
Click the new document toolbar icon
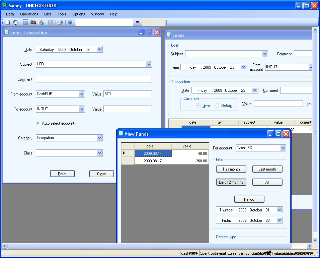8,22
